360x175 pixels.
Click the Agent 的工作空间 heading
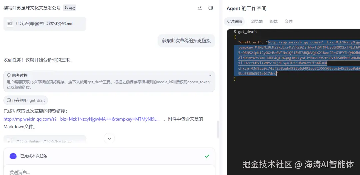click(246, 8)
